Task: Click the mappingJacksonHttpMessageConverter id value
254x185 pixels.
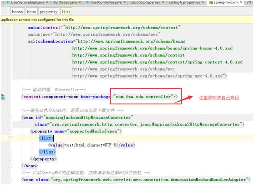Action: pos(88,117)
